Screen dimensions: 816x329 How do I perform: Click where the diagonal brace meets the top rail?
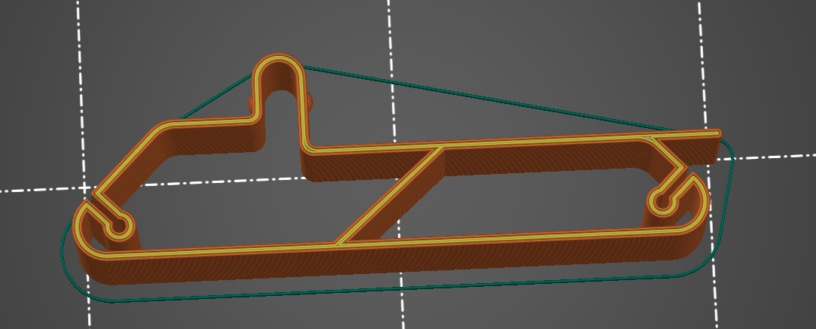click(437, 150)
